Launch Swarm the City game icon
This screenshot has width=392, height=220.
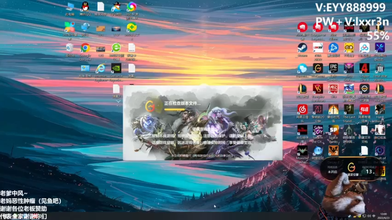coord(318,130)
